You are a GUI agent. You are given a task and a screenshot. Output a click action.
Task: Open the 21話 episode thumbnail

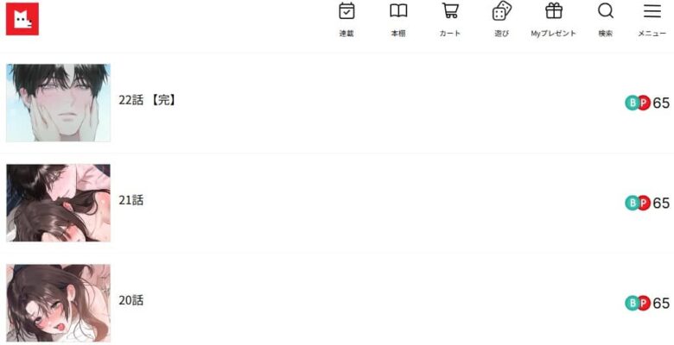(58, 203)
